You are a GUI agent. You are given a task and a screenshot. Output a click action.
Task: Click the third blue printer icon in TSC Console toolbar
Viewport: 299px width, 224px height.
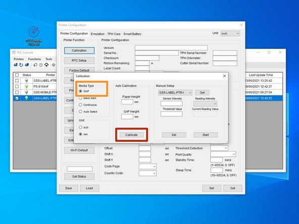(27, 65)
